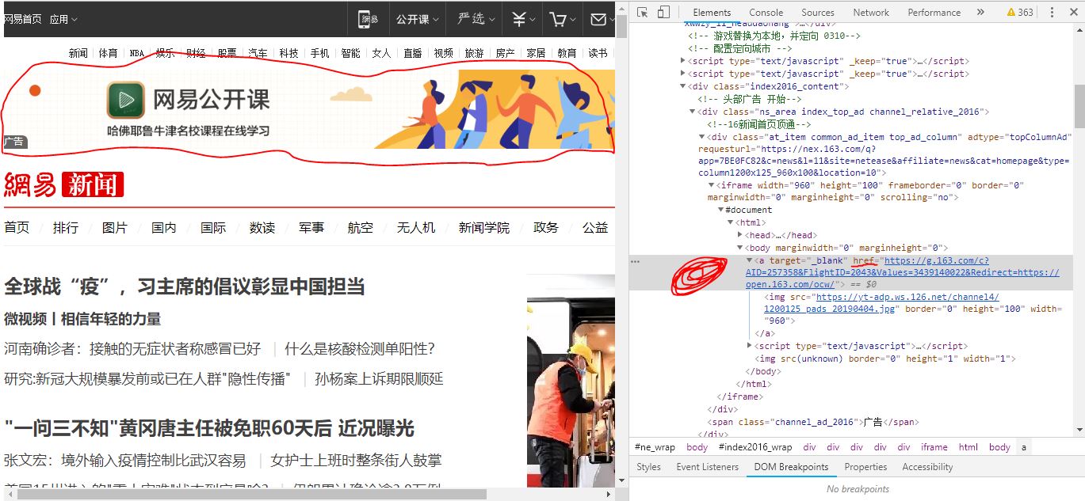Select iframe in the breadcrumb bar
This screenshot has height=501, width=1085.
pyautogui.click(x=934, y=447)
